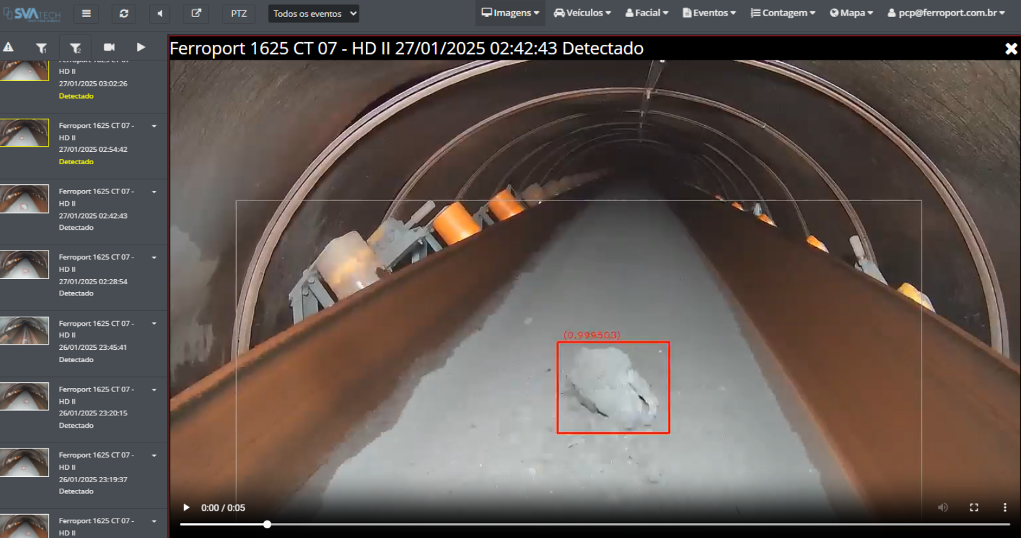1021x538 pixels.
Task: Click the open in new window icon
Action: point(196,13)
